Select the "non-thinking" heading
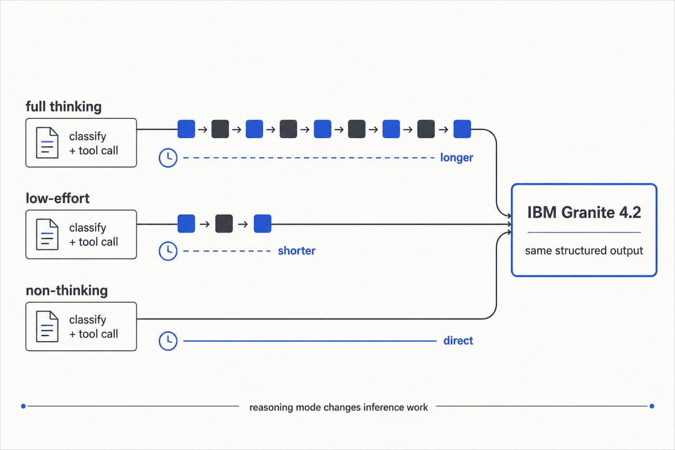The image size is (675, 450). tap(67, 290)
